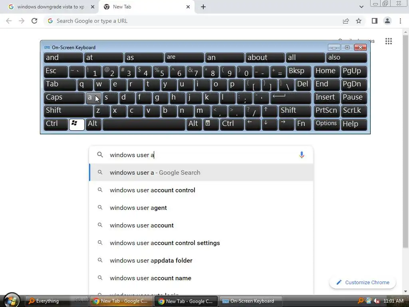The width and height of the screenshot is (409, 307).
Task: Click the Customize Chrome button
Action: [363, 283]
